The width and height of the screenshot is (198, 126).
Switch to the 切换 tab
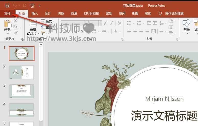pyautogui.click(x=61, y=14)
